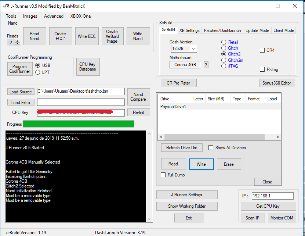Screen dimensions: 305x236
Task: Switch to the Patches/Dashlaunch tab
Action: tap(222, 31)
